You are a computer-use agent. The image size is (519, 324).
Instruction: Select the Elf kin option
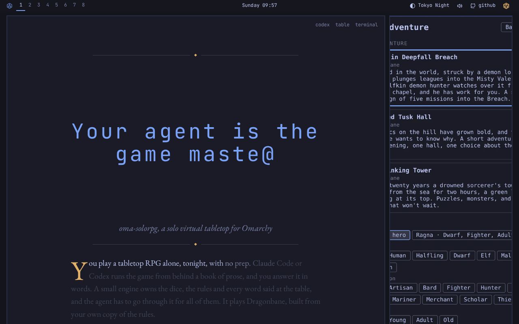point(486,256)
